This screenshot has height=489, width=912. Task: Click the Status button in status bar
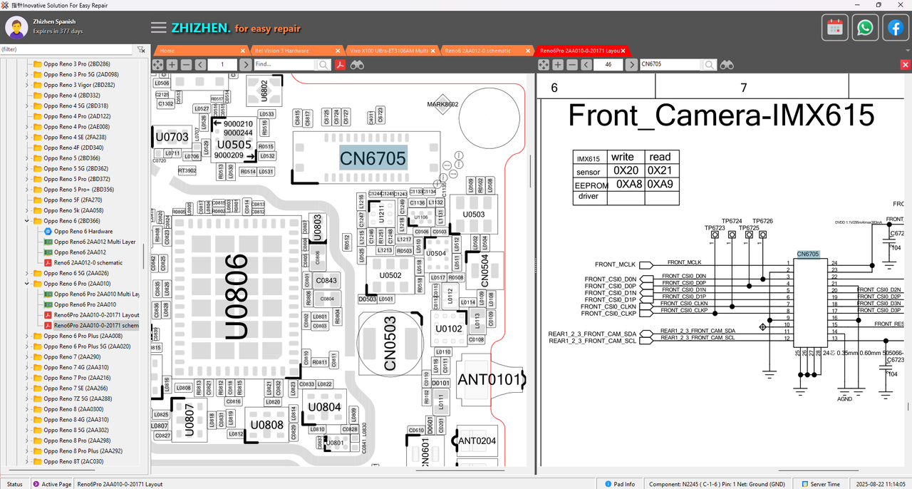15,484
